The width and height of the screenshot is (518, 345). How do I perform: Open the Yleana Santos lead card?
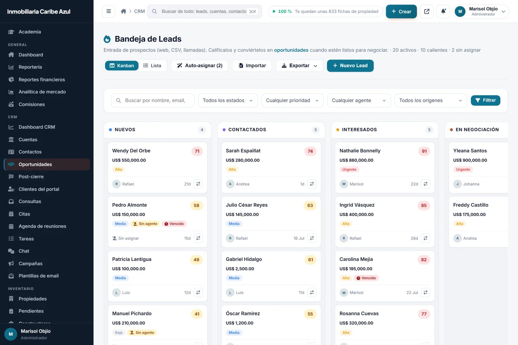point(478,167)
